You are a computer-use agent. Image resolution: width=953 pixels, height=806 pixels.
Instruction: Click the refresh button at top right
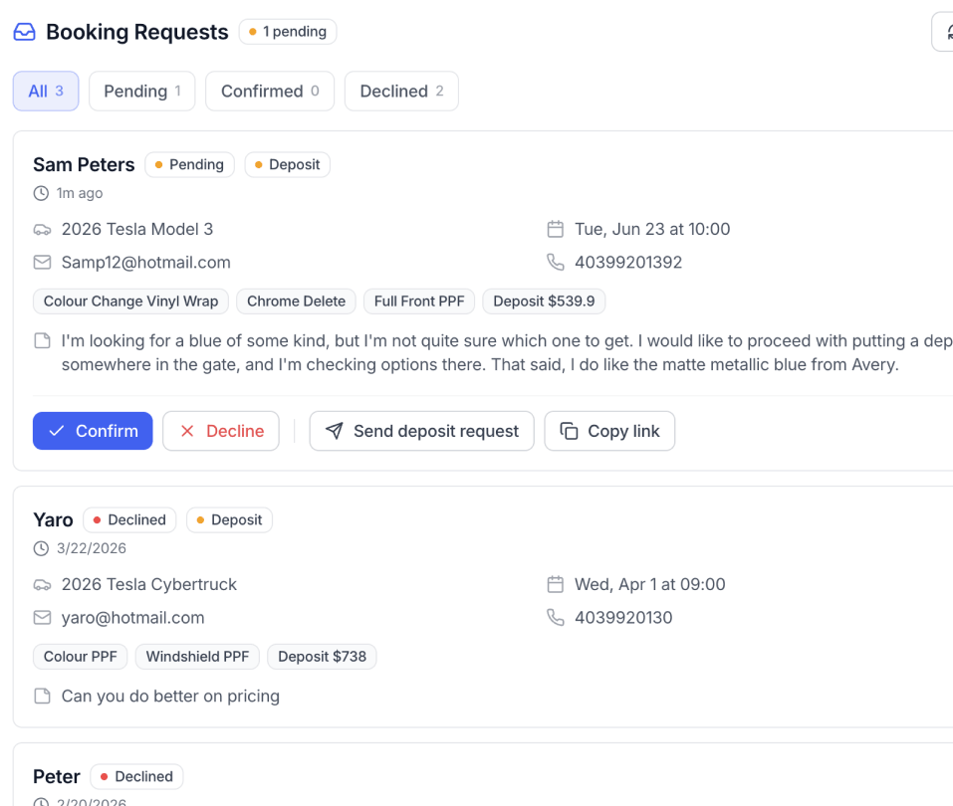943,32
